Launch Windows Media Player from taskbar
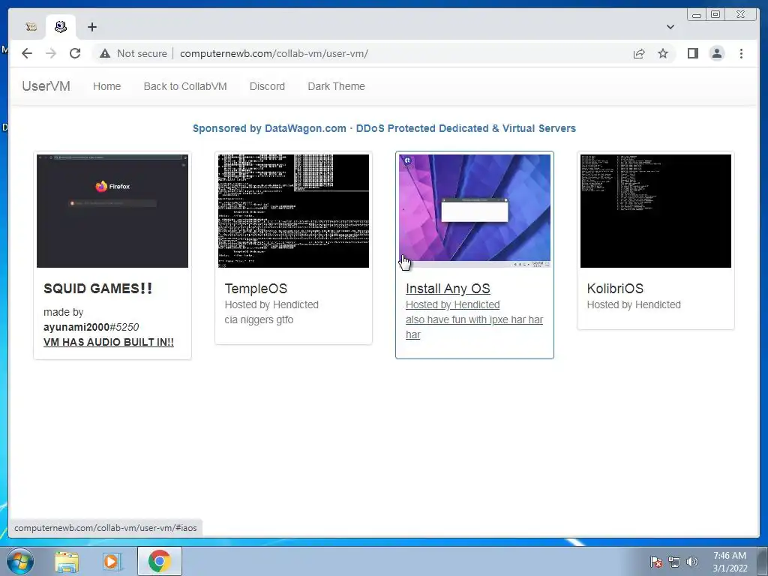Viewport: 768px width, 576px height. point(112,561)
